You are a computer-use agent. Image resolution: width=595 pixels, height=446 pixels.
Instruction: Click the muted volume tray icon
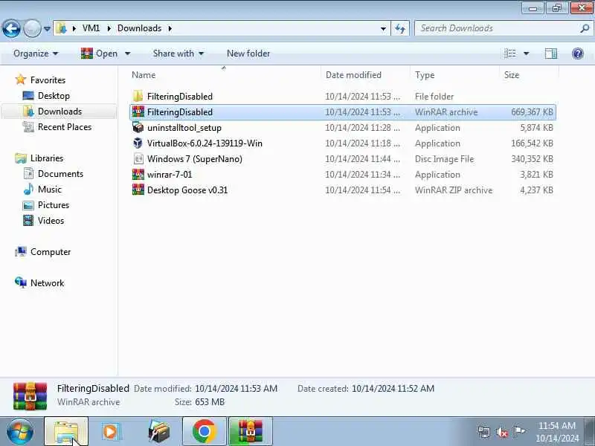point(501,432)
